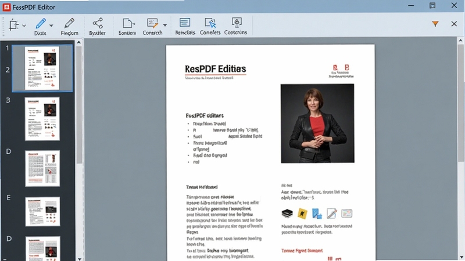Click the document scroll down arrow

point(460,257)
